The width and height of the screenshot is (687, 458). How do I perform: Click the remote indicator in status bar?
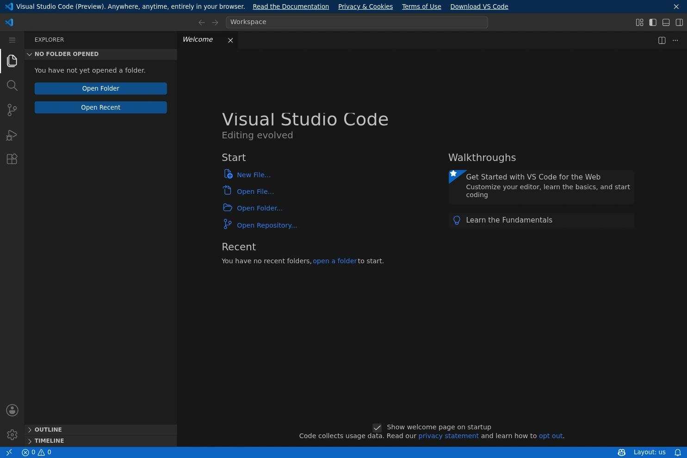pos(9,452)
